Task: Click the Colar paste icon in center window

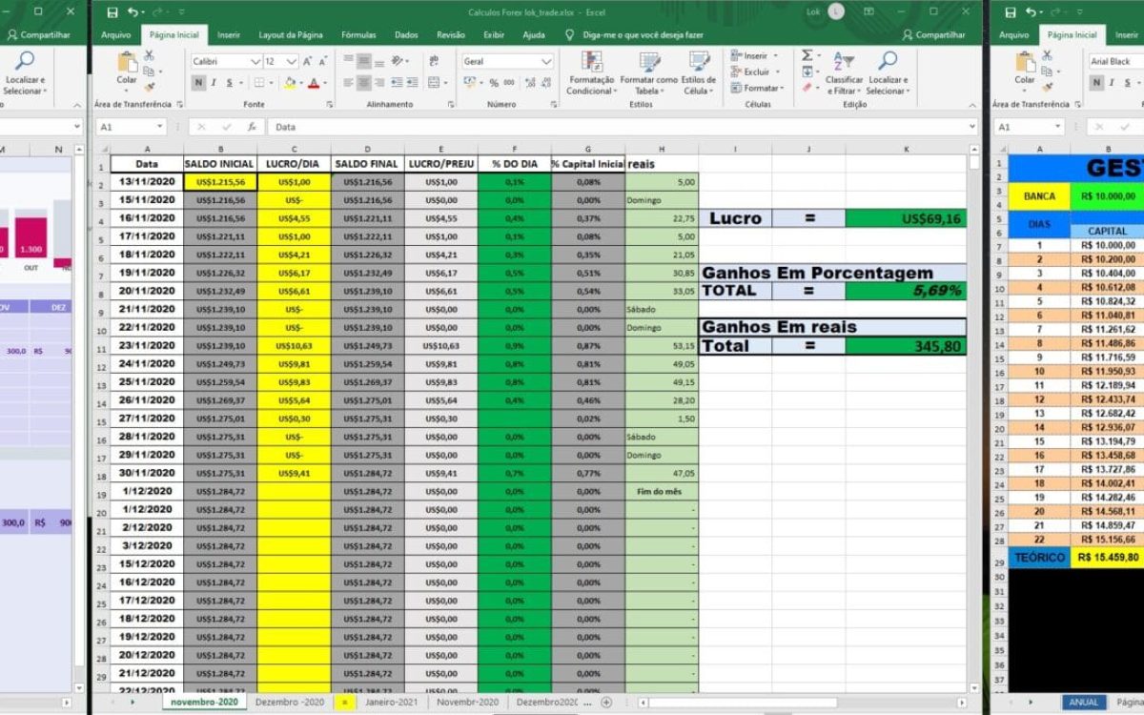Action: click(127, 70)
